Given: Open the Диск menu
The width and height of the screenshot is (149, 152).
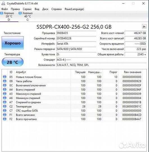Looking at the screenshot, I should pos(45,9).
